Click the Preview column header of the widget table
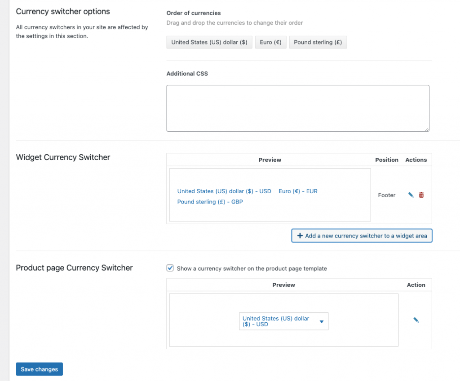This screenshot has height=381, width=460. pos(270,160)
